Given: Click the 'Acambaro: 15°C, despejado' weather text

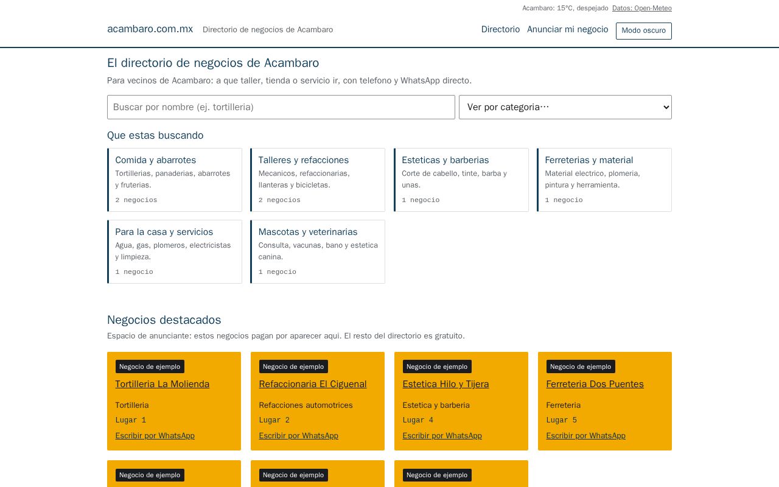Looking at the screenshot, I should [565, 8].
